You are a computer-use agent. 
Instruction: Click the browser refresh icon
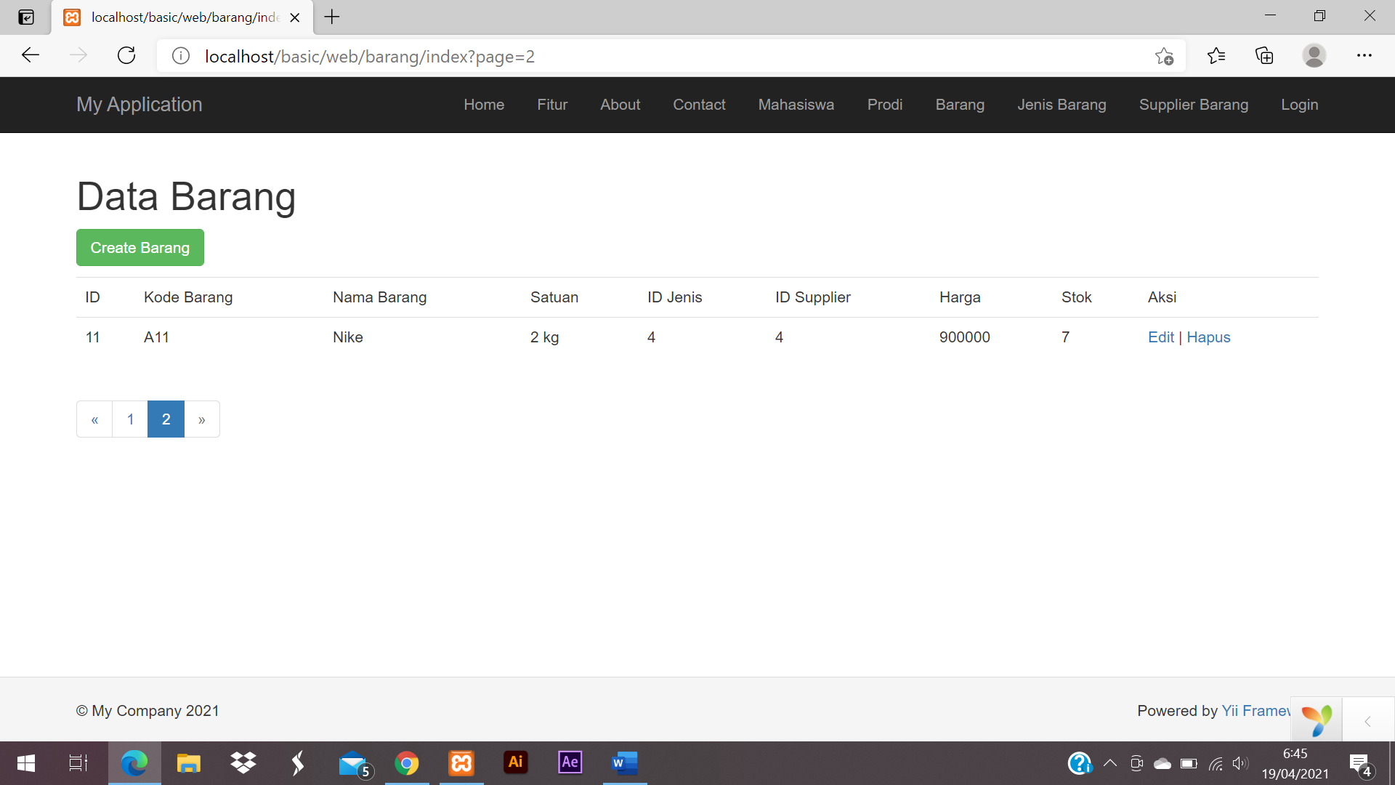click(126, 56)
